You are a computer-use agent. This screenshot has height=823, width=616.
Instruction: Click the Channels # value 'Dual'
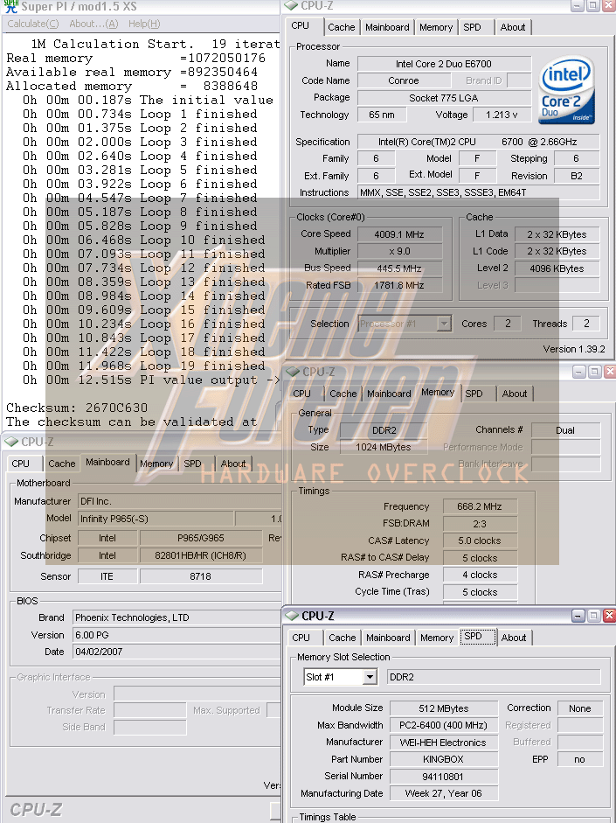565,430
